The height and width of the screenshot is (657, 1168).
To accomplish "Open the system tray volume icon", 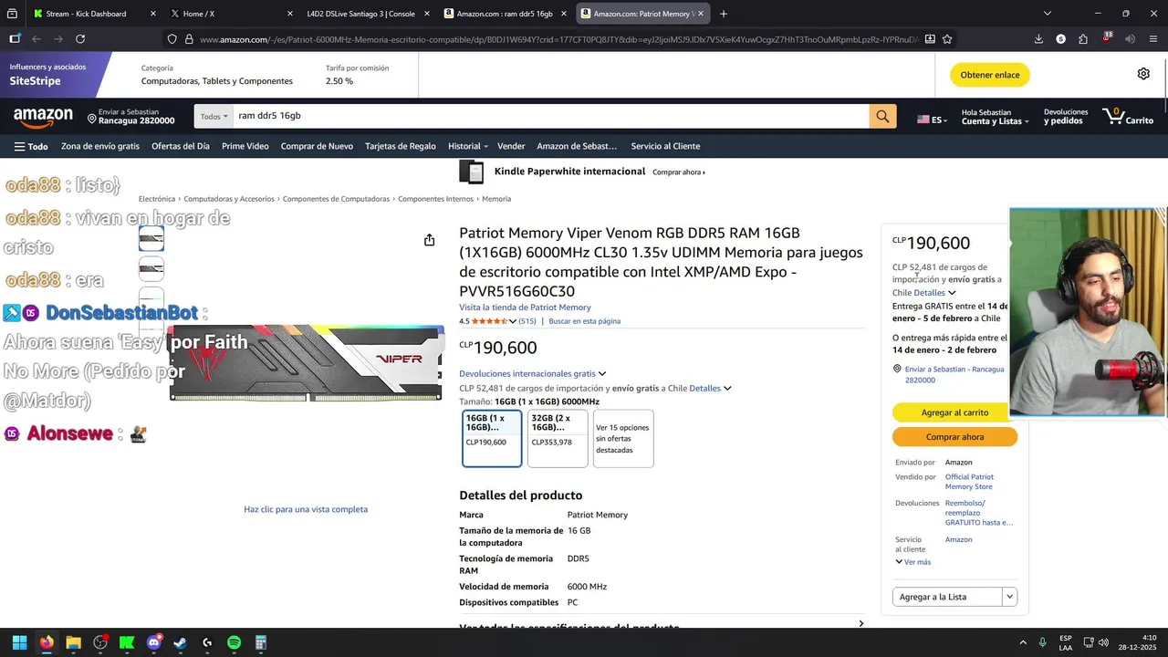I will coord(1103,642).
